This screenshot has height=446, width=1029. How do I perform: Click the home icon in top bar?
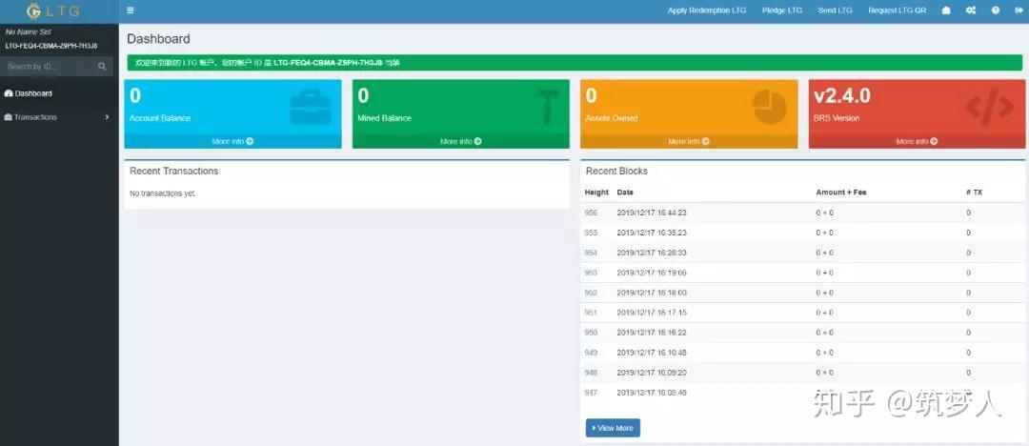[x=946, y=10]
